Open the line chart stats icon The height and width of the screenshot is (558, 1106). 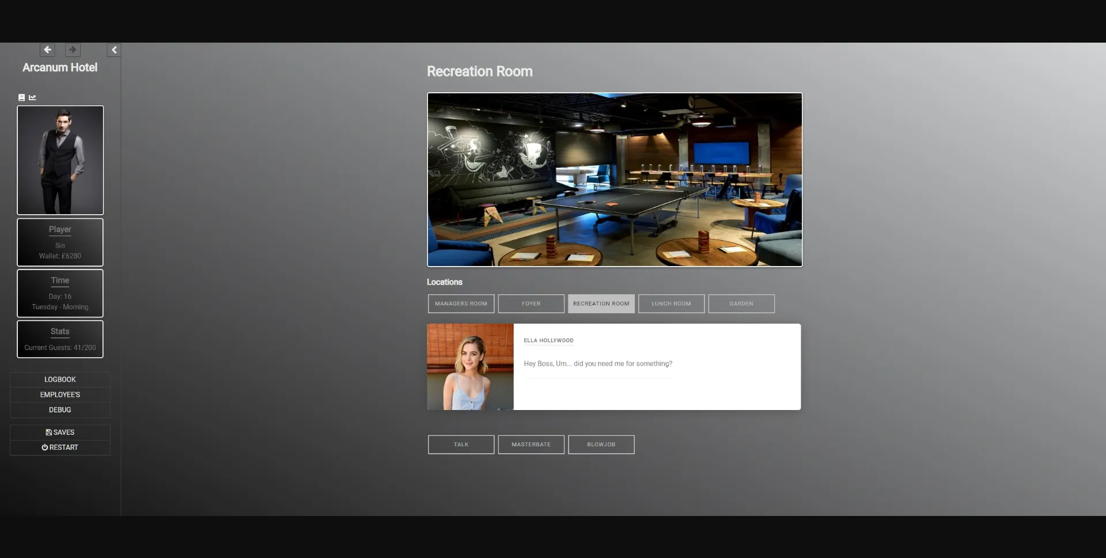click(32, 97)
